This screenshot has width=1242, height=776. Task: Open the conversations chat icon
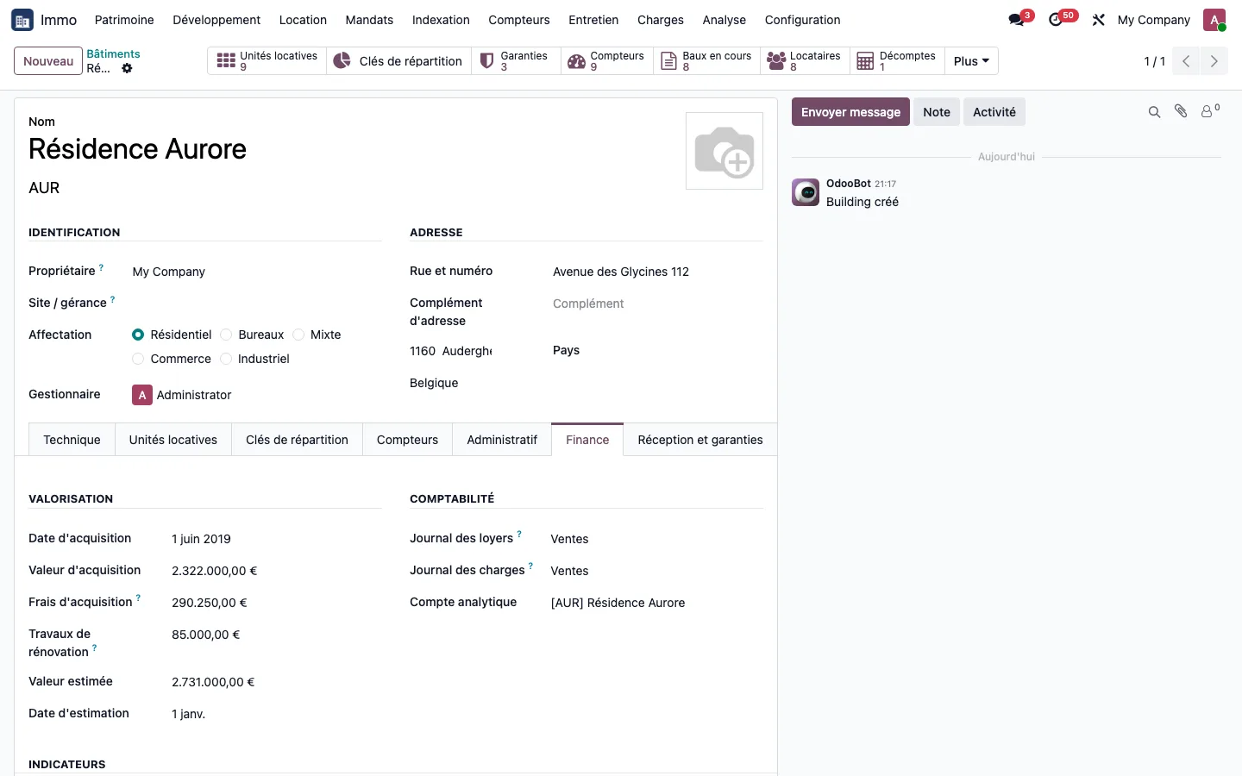click(1017, 20)
